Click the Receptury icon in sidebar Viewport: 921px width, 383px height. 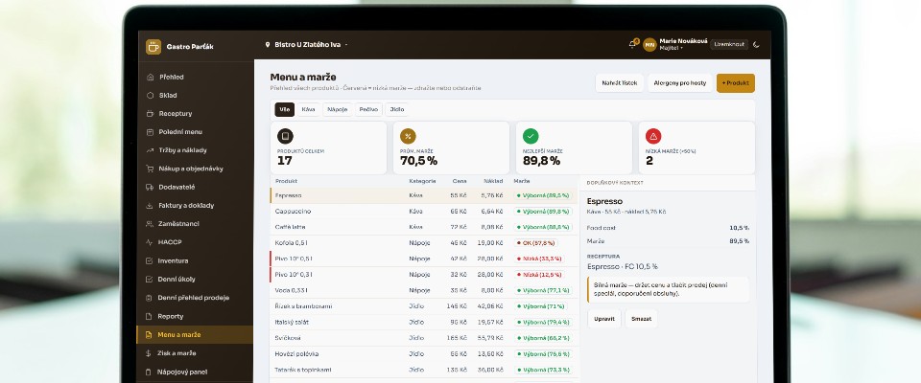click(x=150, y=114)
